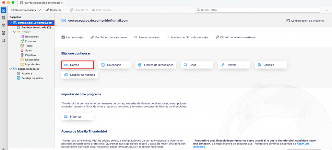
Task: Click Redactar to compose a message
Action: pos(53,10)
